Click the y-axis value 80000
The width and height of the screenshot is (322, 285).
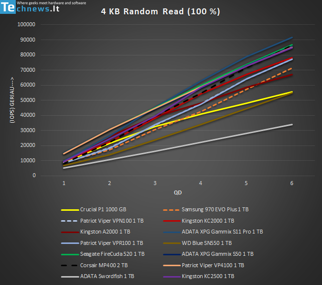pos(28,55)
